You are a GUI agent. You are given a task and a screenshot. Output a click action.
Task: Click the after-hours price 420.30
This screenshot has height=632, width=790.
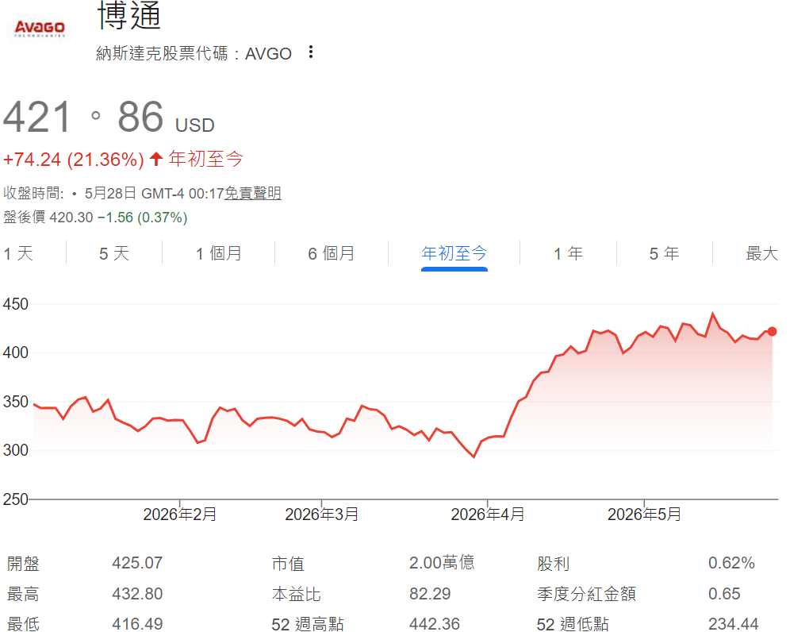pos(71,218)
